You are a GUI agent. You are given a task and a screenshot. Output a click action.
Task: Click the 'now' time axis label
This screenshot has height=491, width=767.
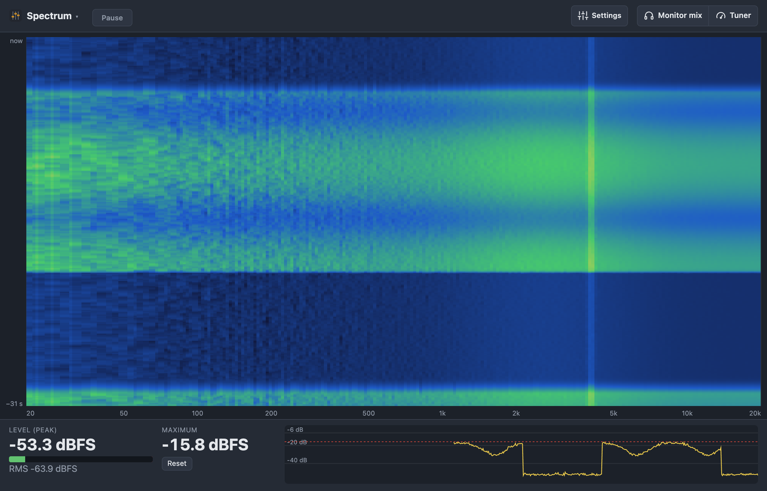tap(16, 41)
